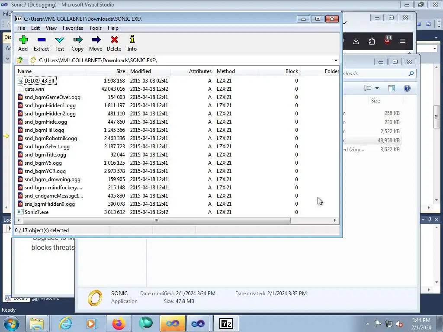The width and height of the screenshot is (443, 332).
Task: Click the Explorer search magnifier icon
Action: (x=411, y=73)
